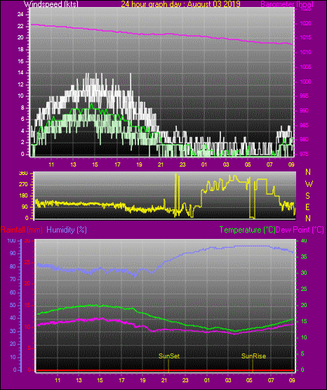Click the Dew Point (°C) legend label
The height and width of the screenshot is (390, 327).
coord(300,230)
